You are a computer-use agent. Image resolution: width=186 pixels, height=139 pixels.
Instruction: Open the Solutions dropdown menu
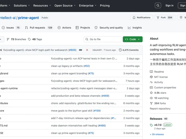[x=21, y=5]
